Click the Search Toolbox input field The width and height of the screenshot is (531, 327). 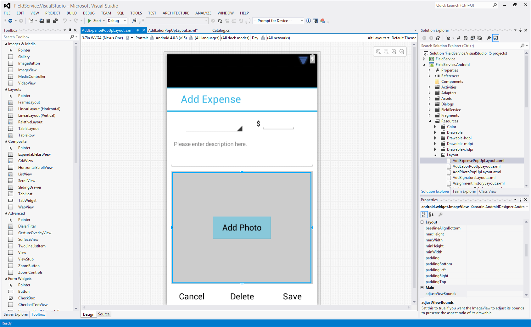(x=36, y=37)
